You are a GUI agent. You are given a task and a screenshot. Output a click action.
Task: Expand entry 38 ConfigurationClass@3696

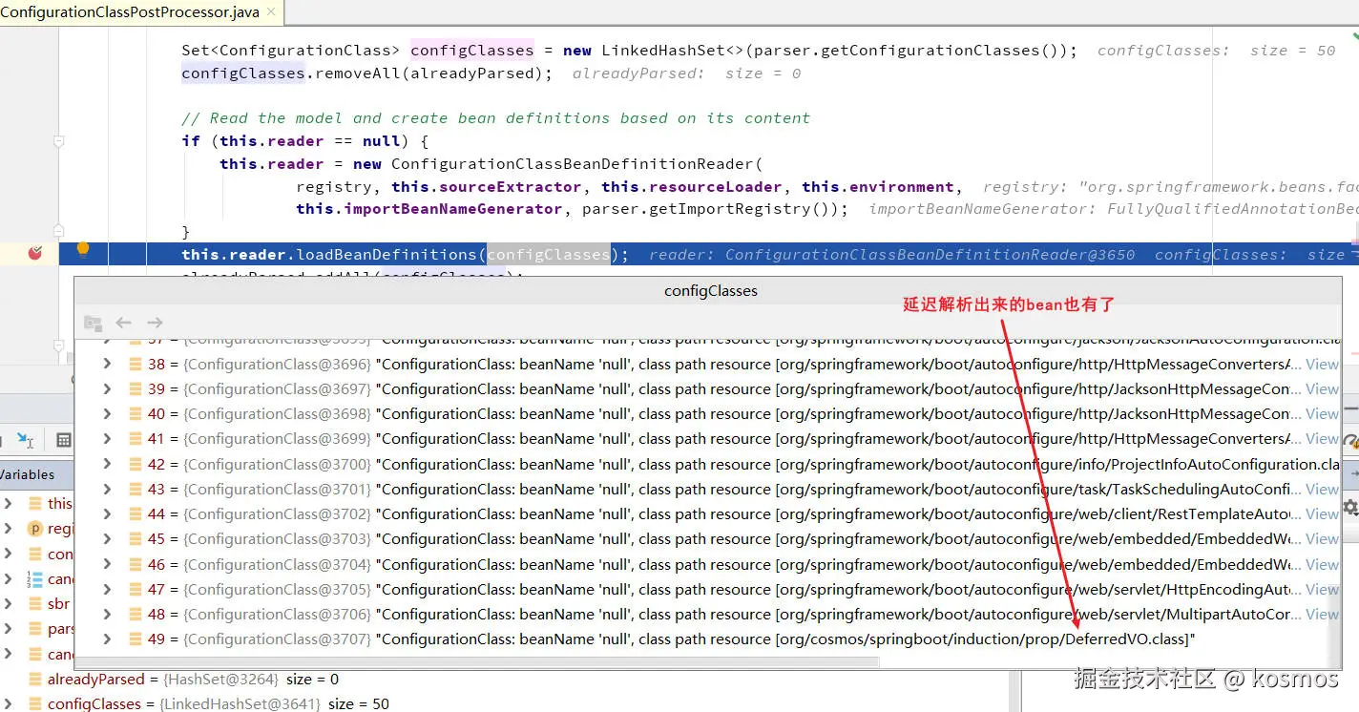[107, 364]
